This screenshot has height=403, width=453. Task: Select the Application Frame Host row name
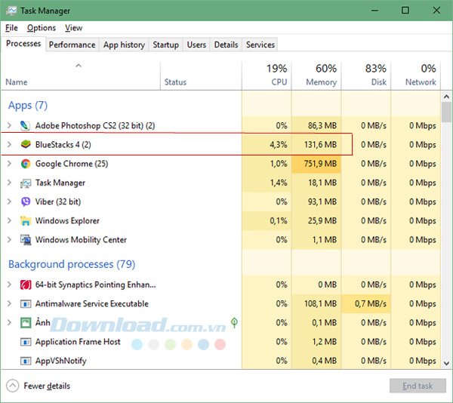pyautogui.click(x=78, y=342)
